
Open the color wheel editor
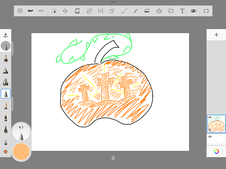point(216,151)
